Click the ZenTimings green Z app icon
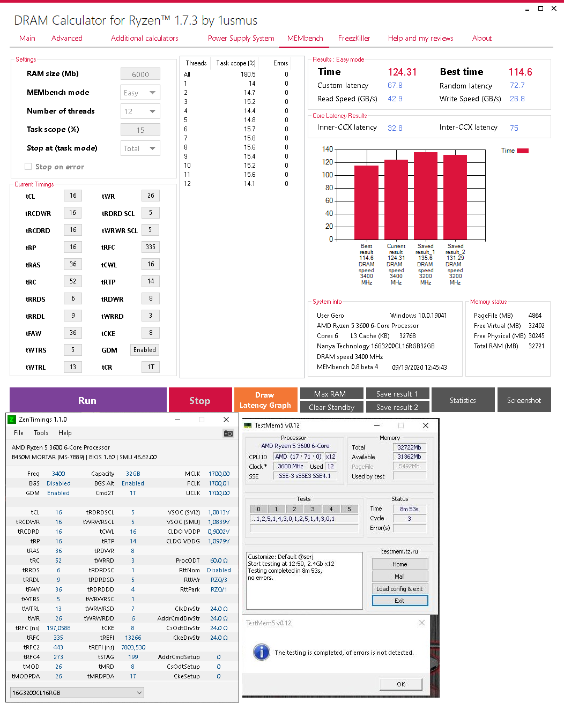The width and height of the screenshot is (564, 703). pyautogui.click(x=12, y=420)
